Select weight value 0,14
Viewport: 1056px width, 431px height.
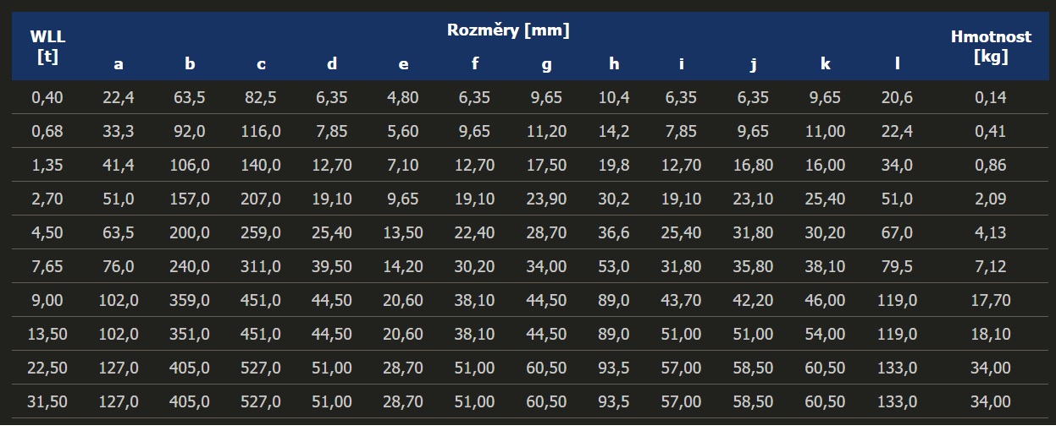(991, 97)
